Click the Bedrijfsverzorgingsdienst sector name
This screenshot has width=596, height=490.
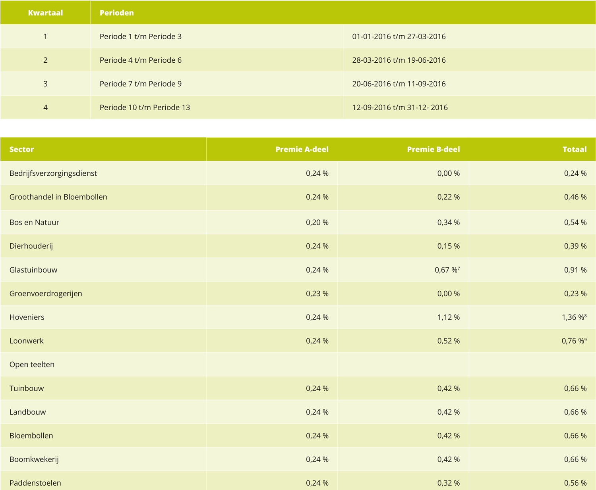[53, 173]
